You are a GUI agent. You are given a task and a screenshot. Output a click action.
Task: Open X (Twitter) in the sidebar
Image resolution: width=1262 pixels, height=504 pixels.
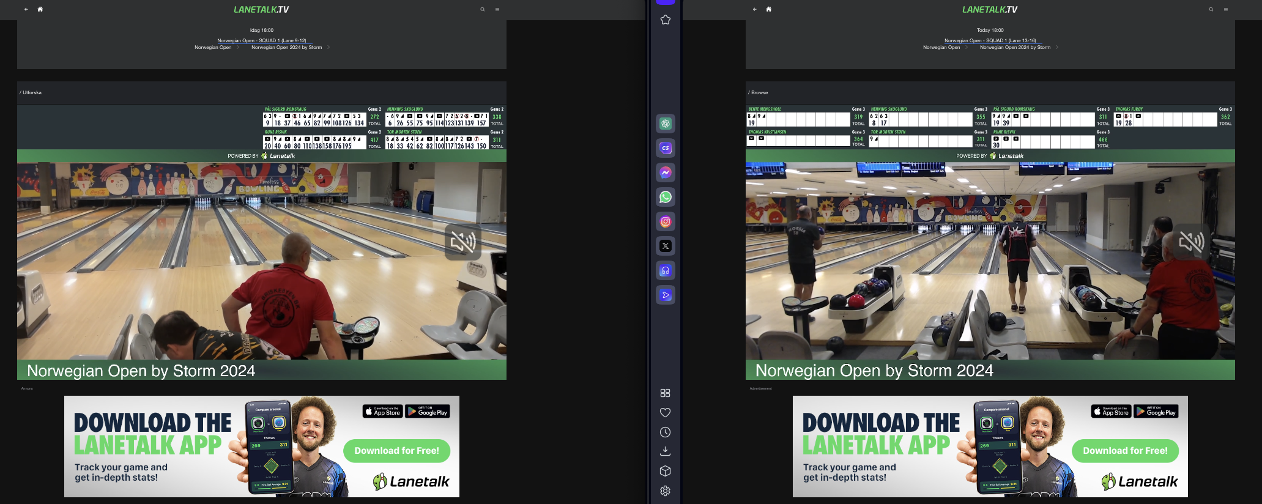coord(666,246)
